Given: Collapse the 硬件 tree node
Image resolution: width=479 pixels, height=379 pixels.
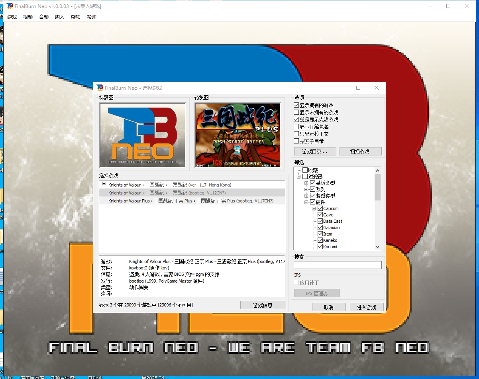Looking at the screenshot, I should tap(306, 202).
